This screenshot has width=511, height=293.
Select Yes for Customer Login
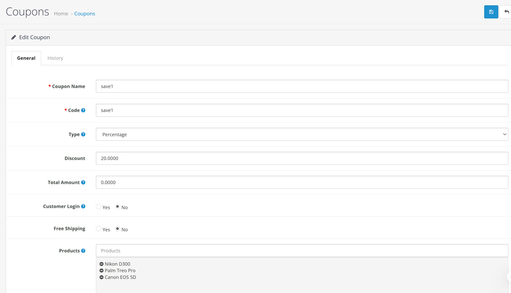[x=99, y=207]
